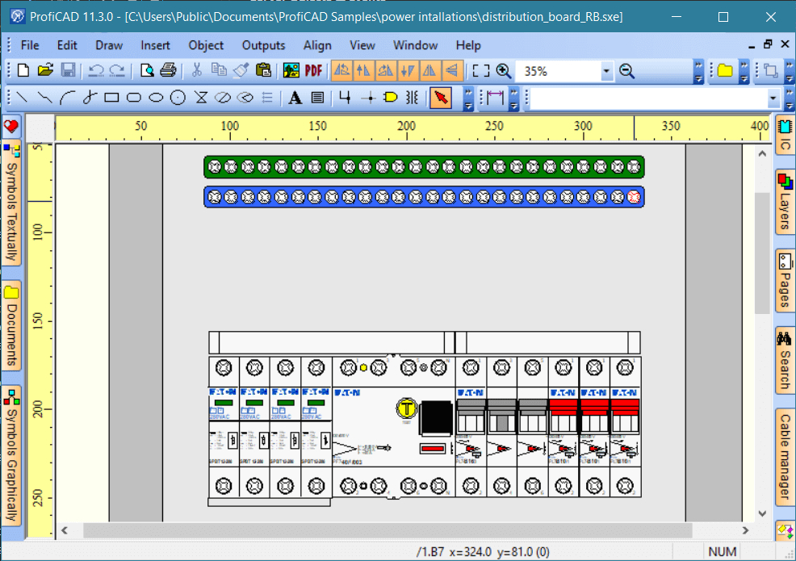The height and width of the screenshot is (561, 796).
Task: Select the line drawing tool
Action: pos(22,98)
